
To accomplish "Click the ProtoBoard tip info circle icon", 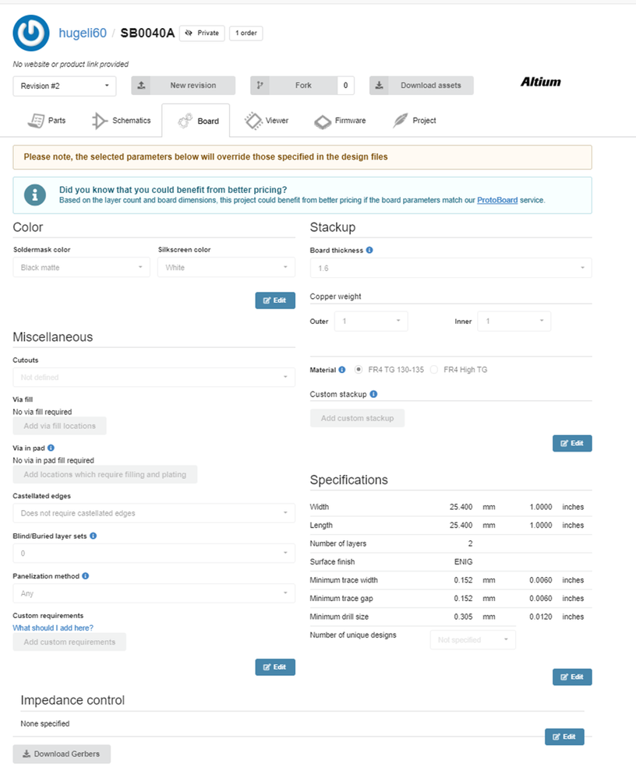I will coord(34,195).
